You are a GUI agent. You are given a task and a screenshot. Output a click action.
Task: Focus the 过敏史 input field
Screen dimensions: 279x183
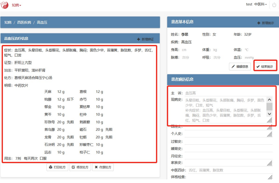(x=228, y=141)
